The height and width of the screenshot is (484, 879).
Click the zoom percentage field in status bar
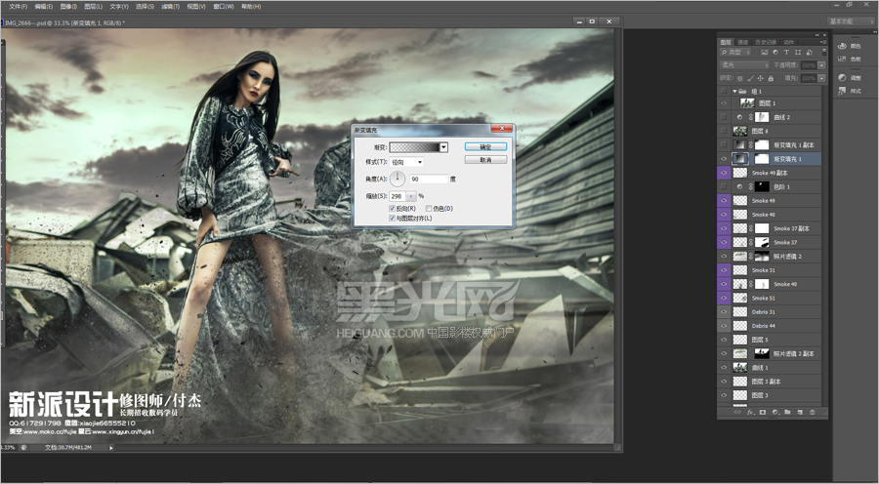point(8,448)
